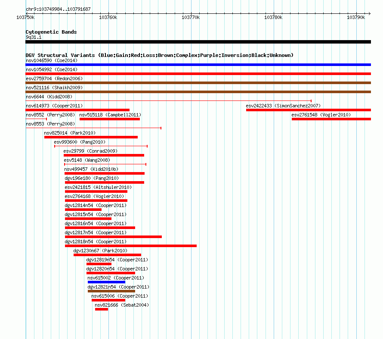
Task: Click the nsv614973 (Cooper2011) label
Action: point(54,106)
